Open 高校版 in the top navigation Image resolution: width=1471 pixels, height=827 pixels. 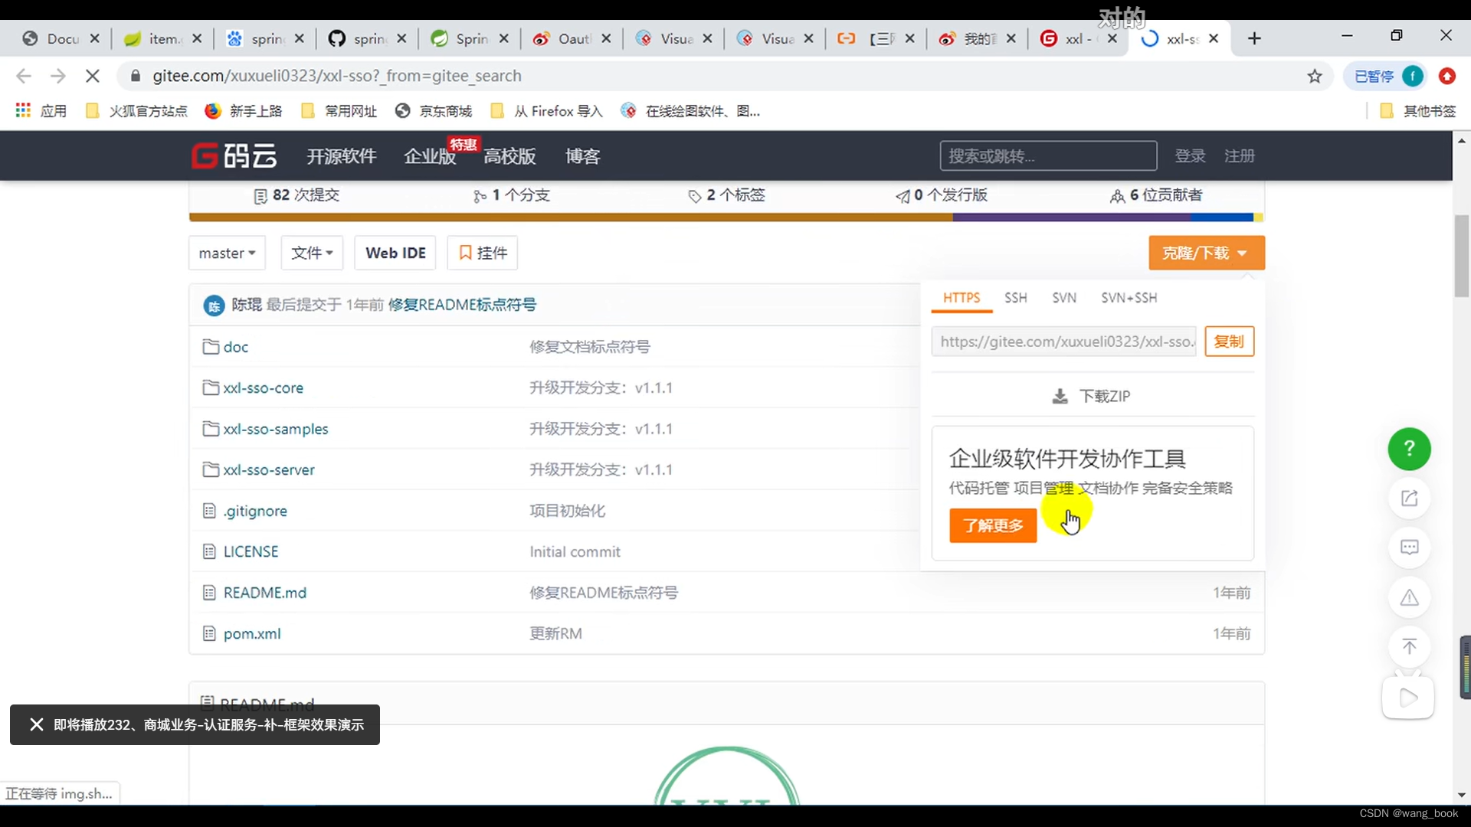[509, 156]
